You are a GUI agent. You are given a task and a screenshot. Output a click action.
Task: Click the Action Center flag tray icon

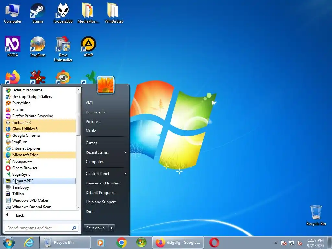point(283,243)
